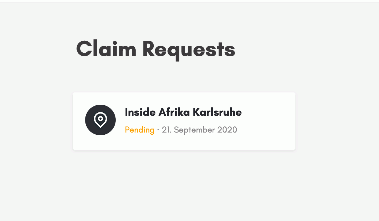The width and height of the screenshot is (379, 221).
Task: Click the word September in the date
Action: tap(194, 130)
